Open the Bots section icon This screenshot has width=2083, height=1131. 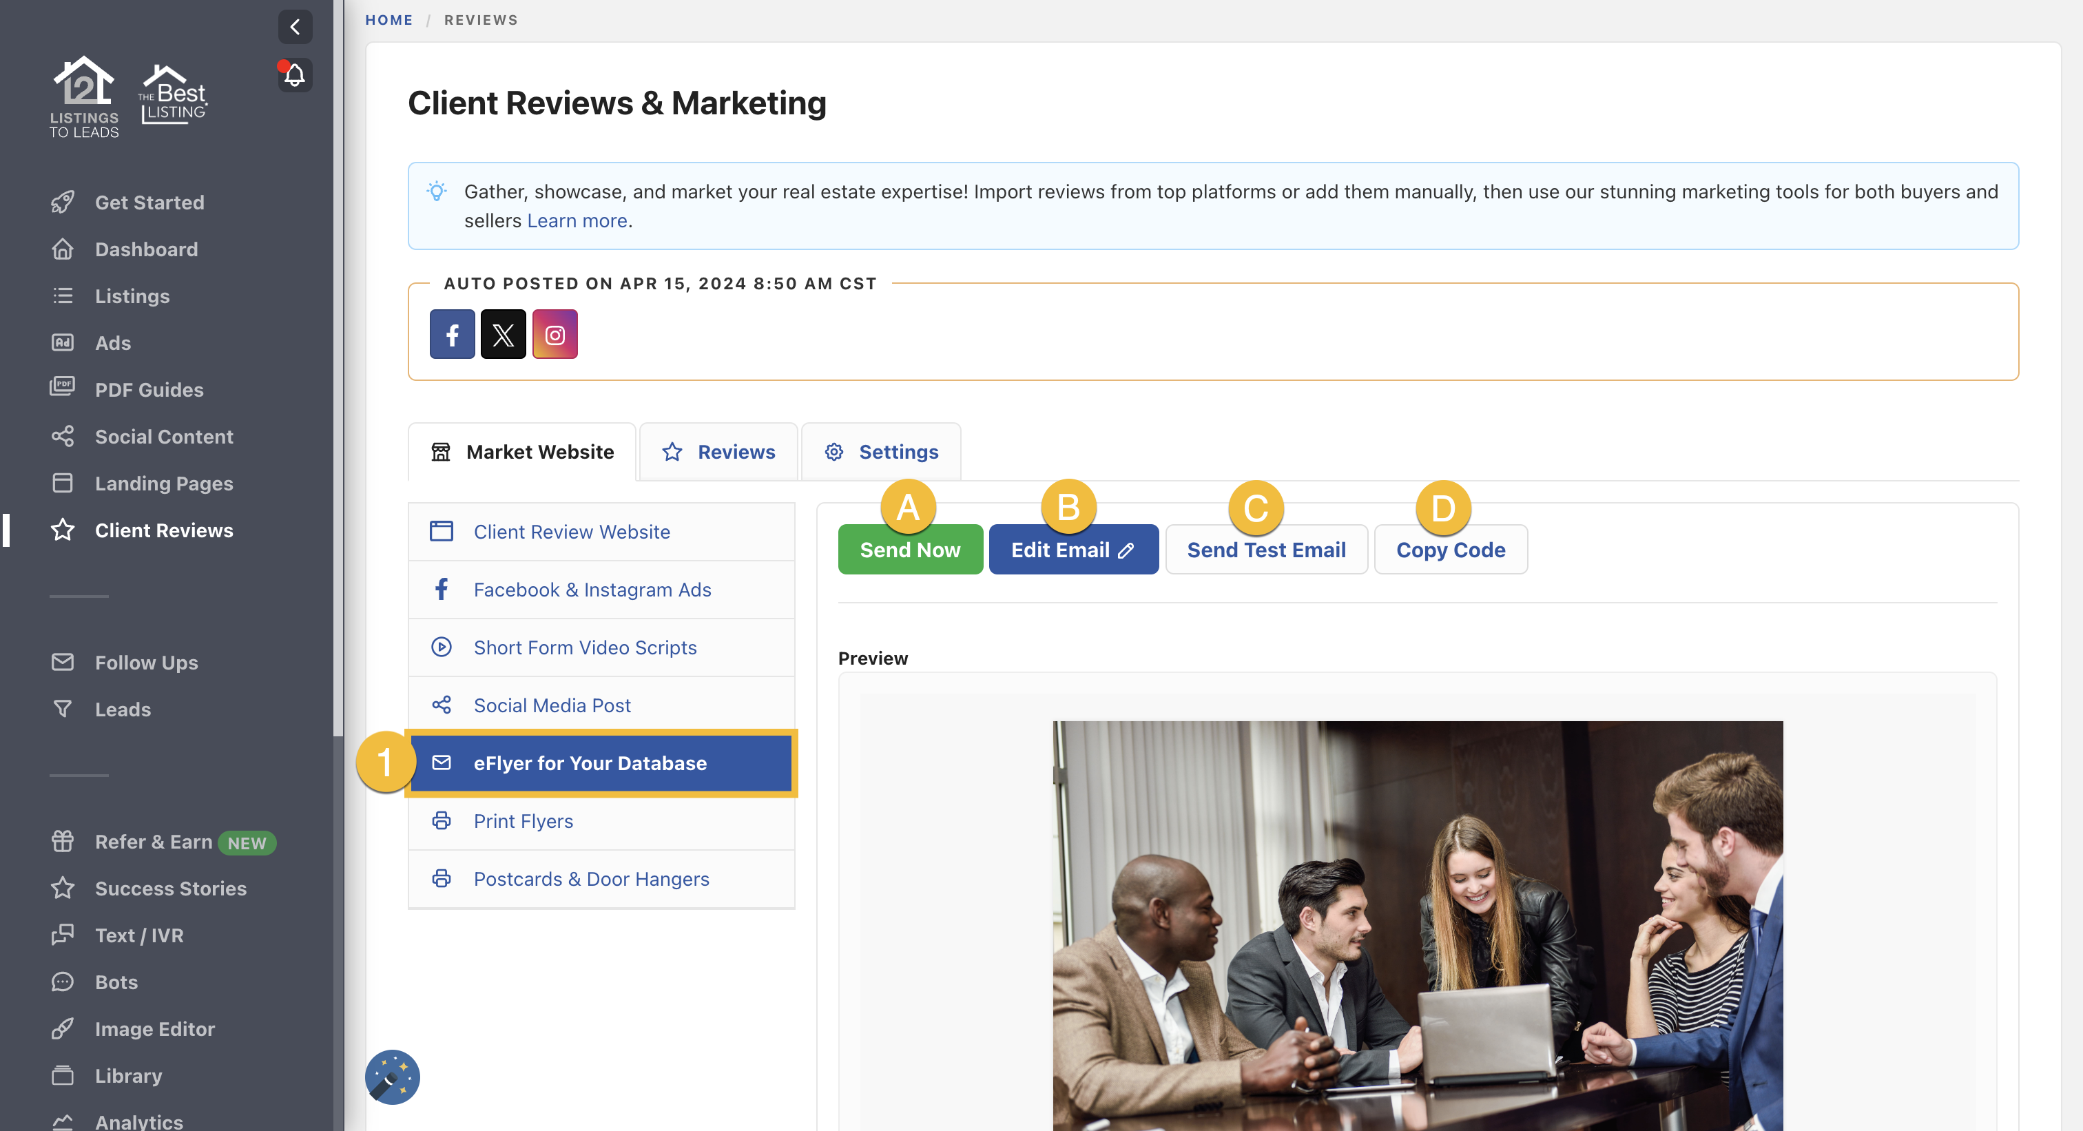coord(63,982)
